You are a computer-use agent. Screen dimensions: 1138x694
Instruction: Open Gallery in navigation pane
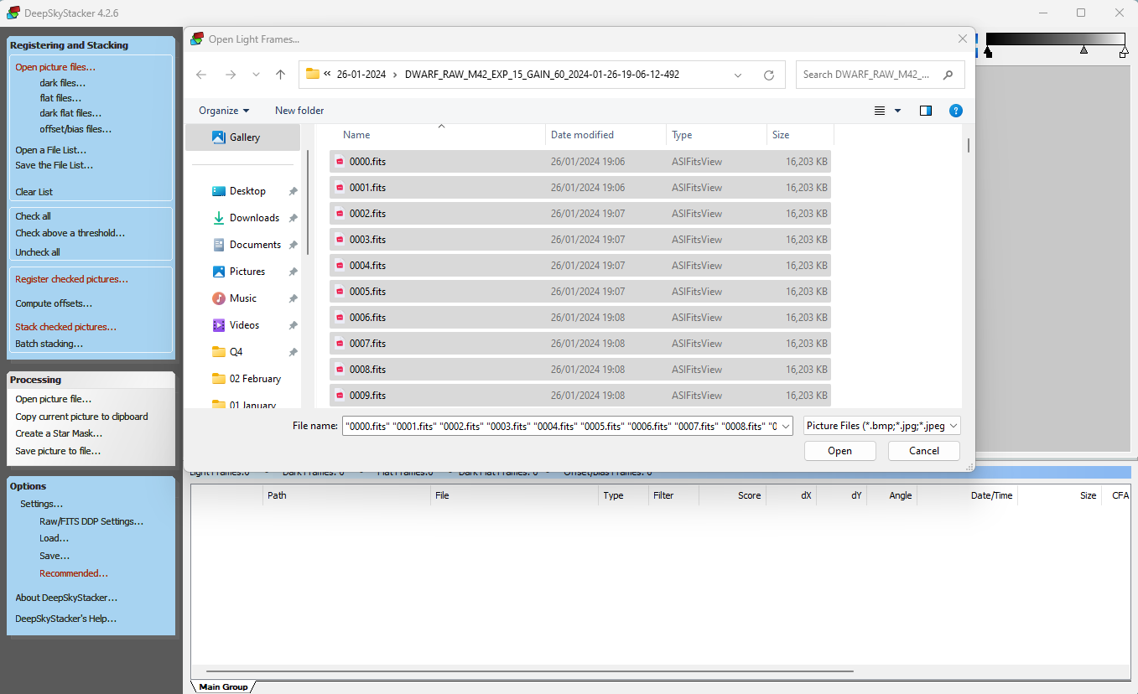point(242,137)
